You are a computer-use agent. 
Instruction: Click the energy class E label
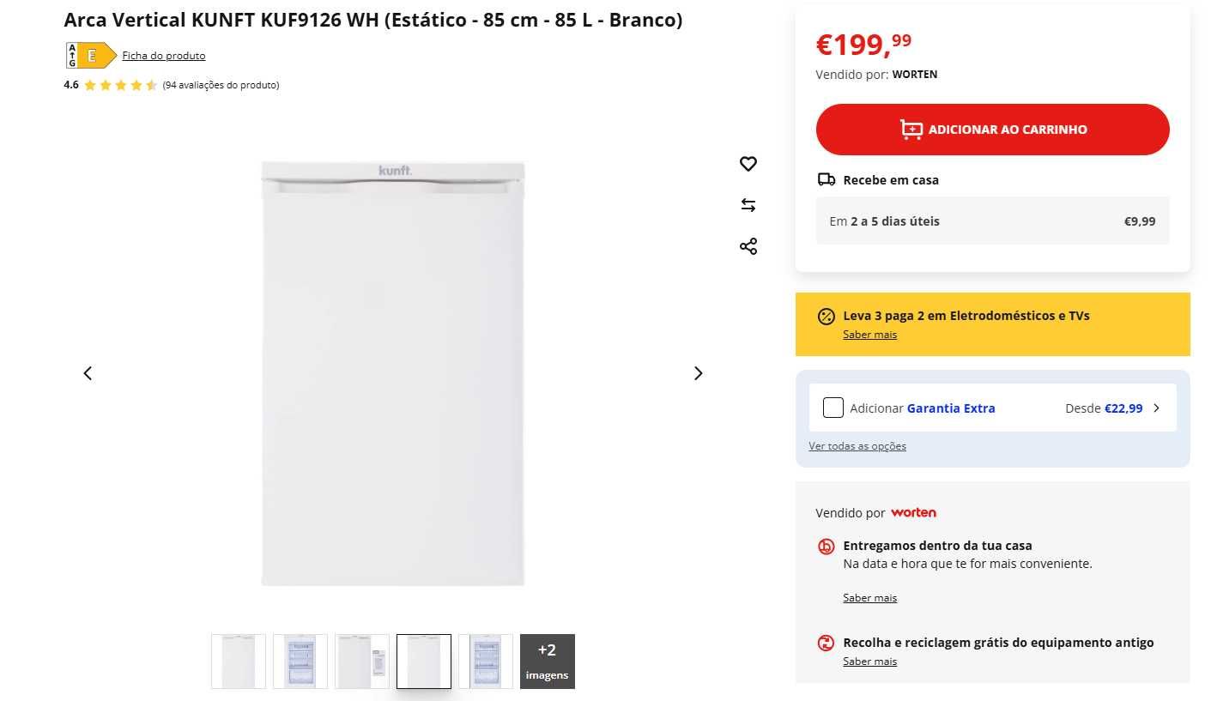pos(90,56)
